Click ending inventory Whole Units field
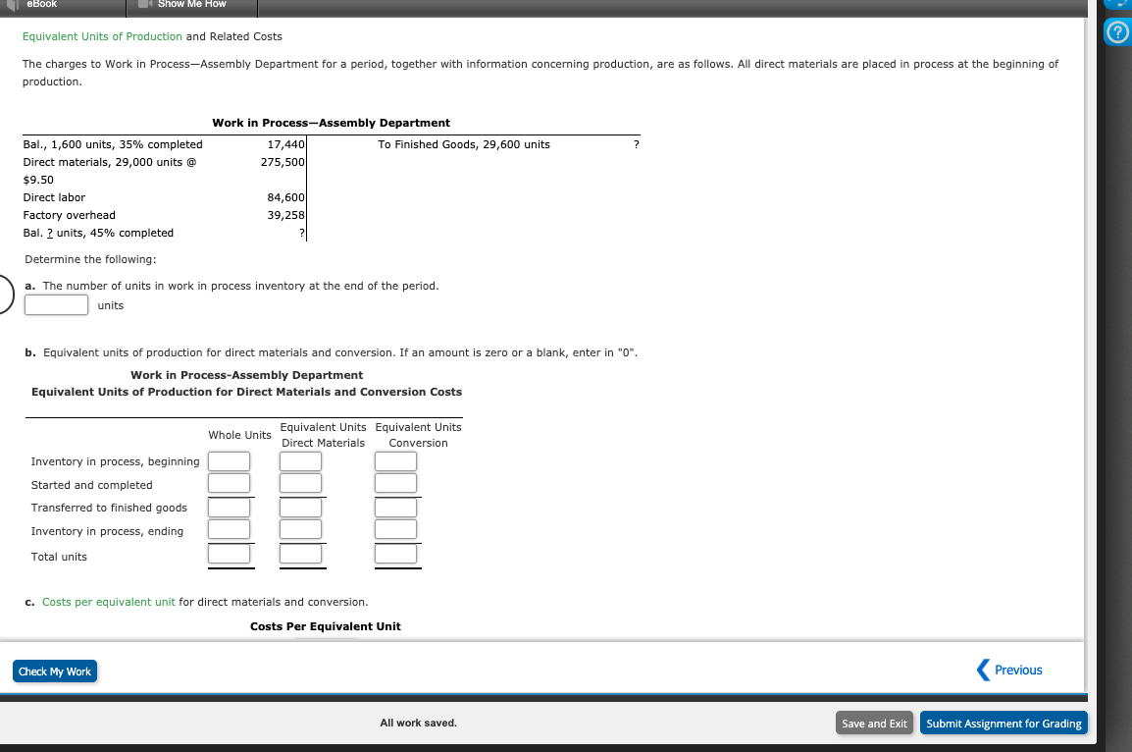Image resolution: width=1132 pixels, height=752 pixels. point(229,529)
